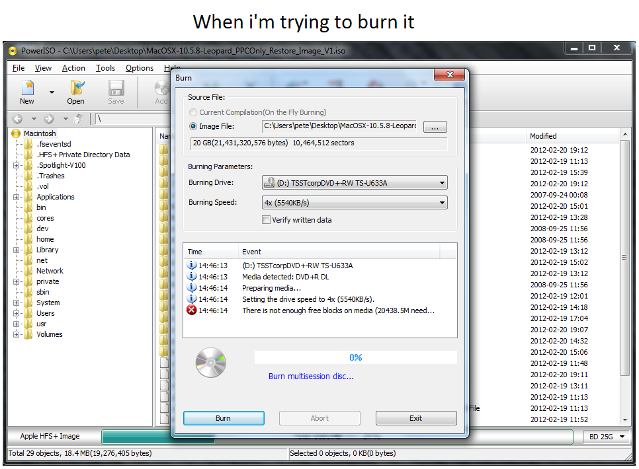This screenshot has width=639, height=469.
Task: Open the Tools menu
Action: (x=105, y=68)
